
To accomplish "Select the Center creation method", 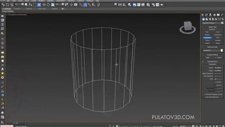I will pyautogui.click(x=216, y=58).
